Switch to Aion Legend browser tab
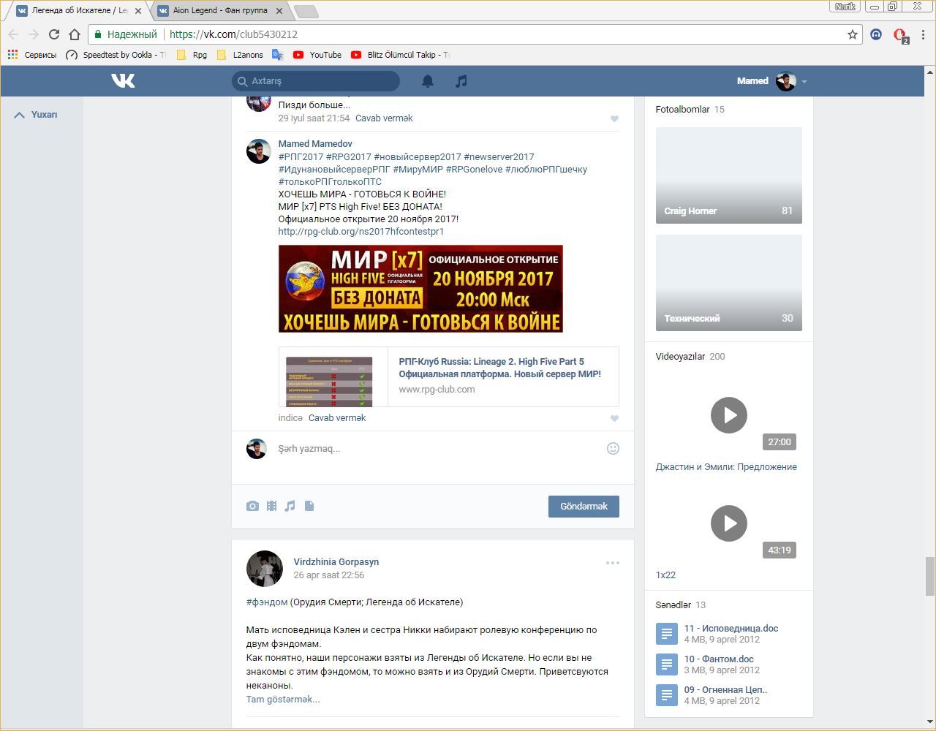The height and width of the screenshot is (731, 936). point(219,11)
